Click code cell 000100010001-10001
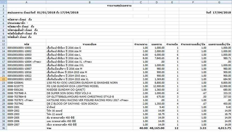The height and width of the screenshot is (132, 232). click(x=27, y=48)
